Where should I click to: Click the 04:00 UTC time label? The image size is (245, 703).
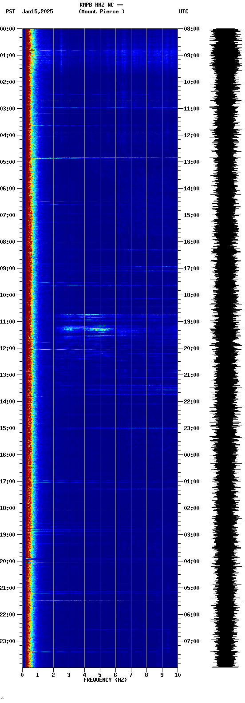coord(192,561)
